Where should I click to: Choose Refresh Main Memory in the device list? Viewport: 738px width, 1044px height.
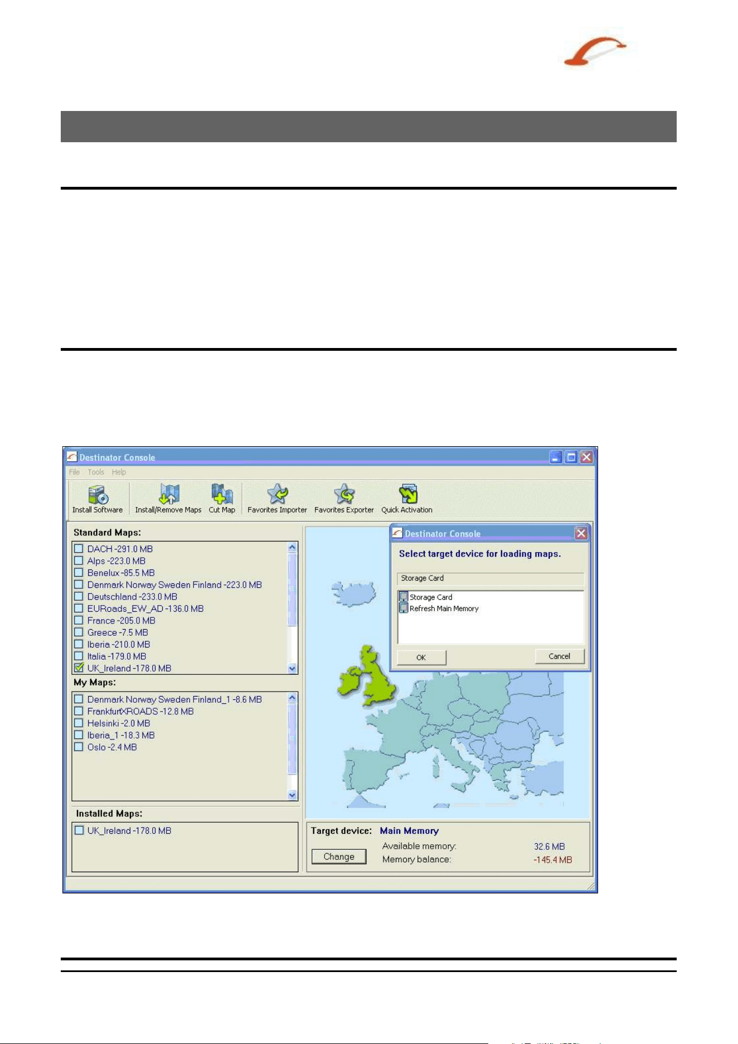(439, 608)
